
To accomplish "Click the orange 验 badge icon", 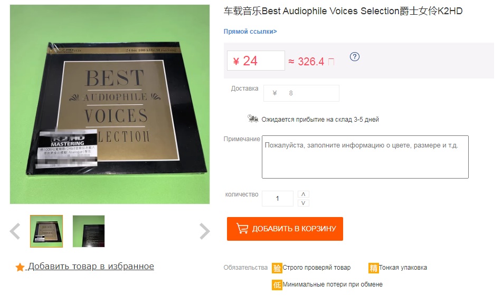I will click(x=277, y=268).
